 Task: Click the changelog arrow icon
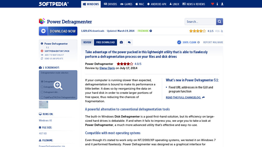203,97
